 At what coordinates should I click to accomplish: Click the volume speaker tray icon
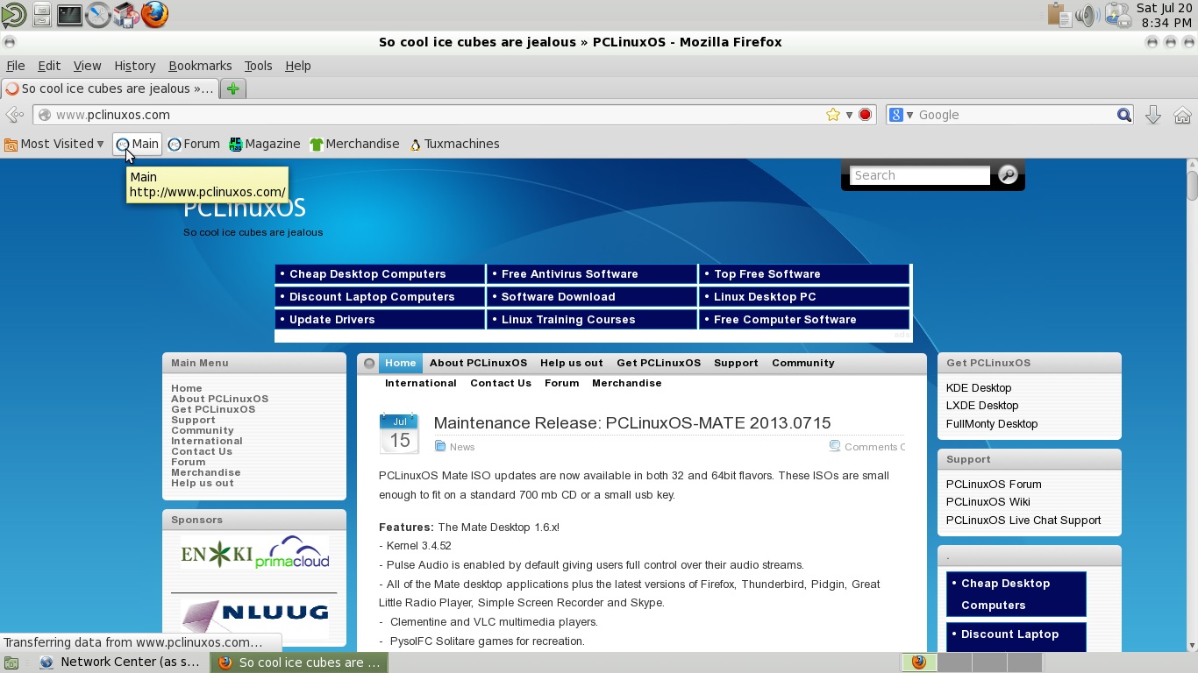tap(1087, 14)
